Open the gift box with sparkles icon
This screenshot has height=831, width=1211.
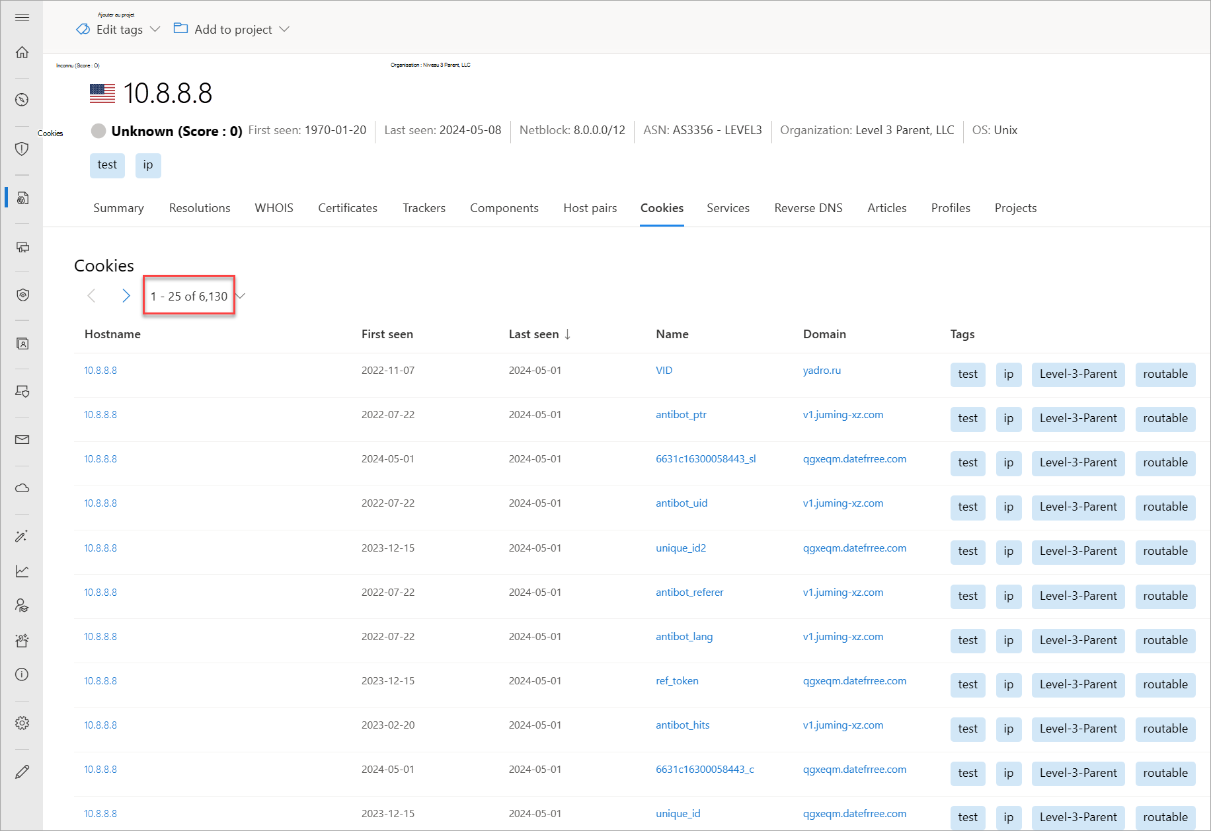tap(22, 640)
